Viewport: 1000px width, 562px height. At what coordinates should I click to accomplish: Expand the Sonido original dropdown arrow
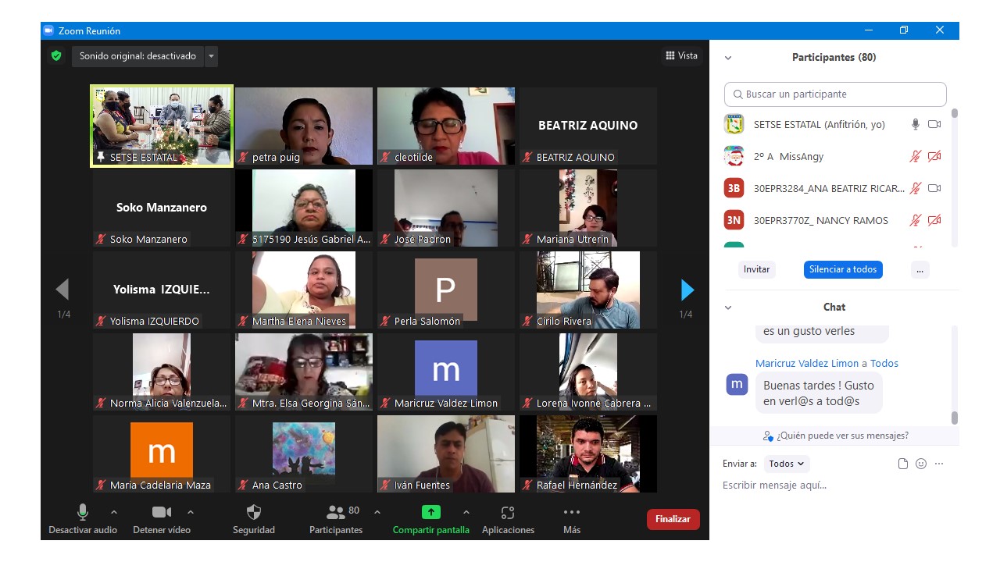pos(211,56)
